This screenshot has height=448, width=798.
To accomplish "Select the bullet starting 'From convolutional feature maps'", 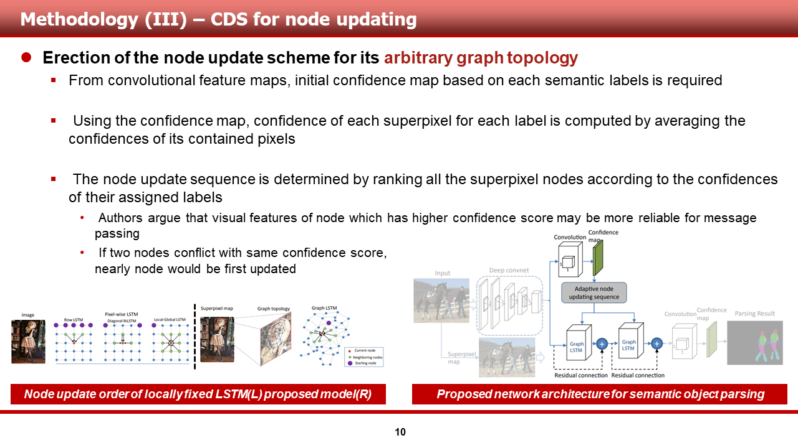I will coord(395,80).
